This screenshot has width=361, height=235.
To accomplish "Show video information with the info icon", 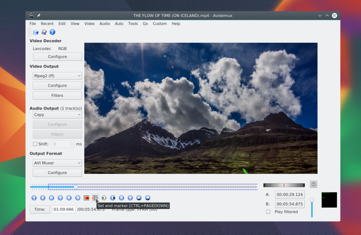I will click(x=53, y=32).
